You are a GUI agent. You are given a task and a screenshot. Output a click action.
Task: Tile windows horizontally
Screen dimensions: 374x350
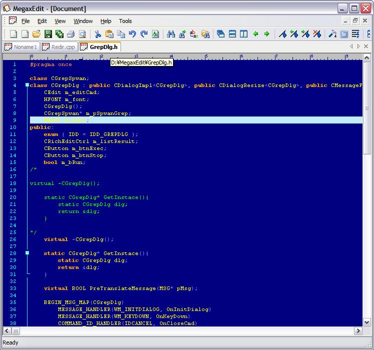[232, 34]
